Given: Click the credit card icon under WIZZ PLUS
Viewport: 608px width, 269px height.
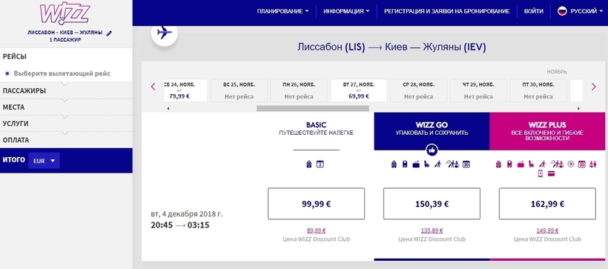Looking at the screenshot, I should coord(551,173).
